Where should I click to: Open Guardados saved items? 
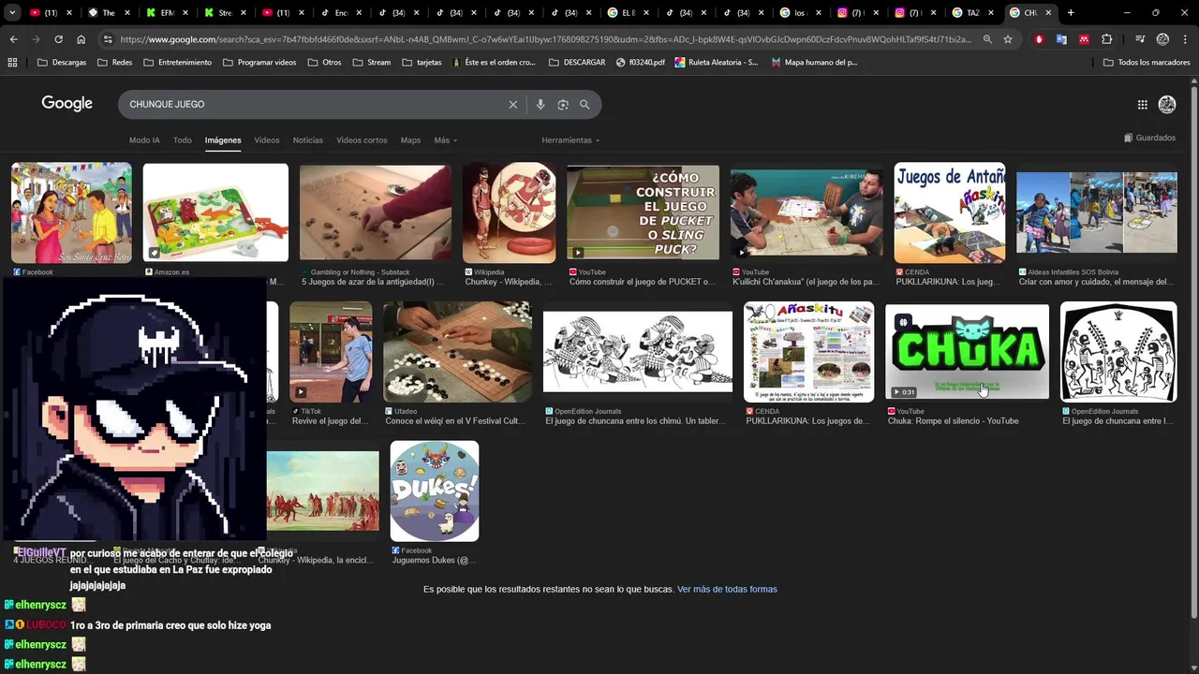(x=1149, y=138)
